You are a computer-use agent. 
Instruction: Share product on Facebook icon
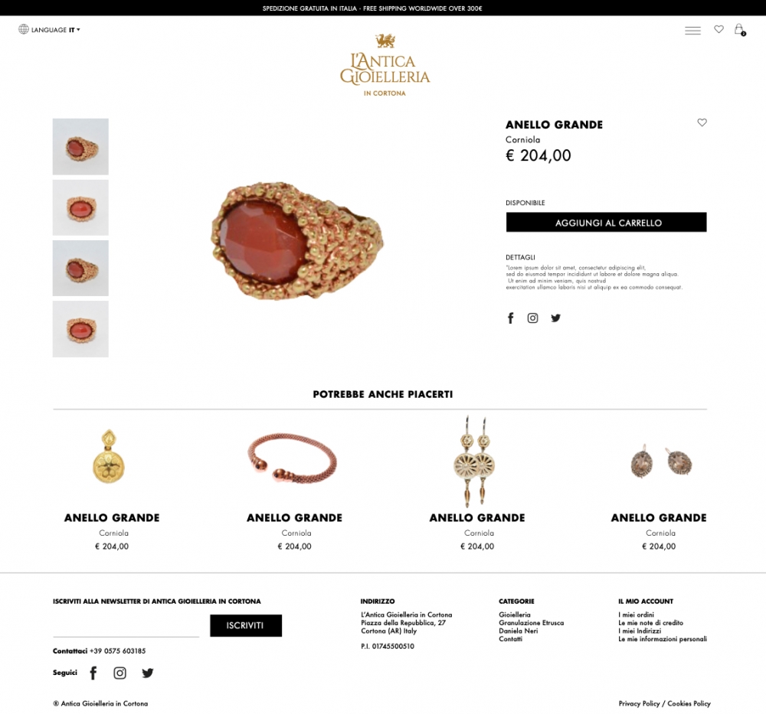pos(510,318)
